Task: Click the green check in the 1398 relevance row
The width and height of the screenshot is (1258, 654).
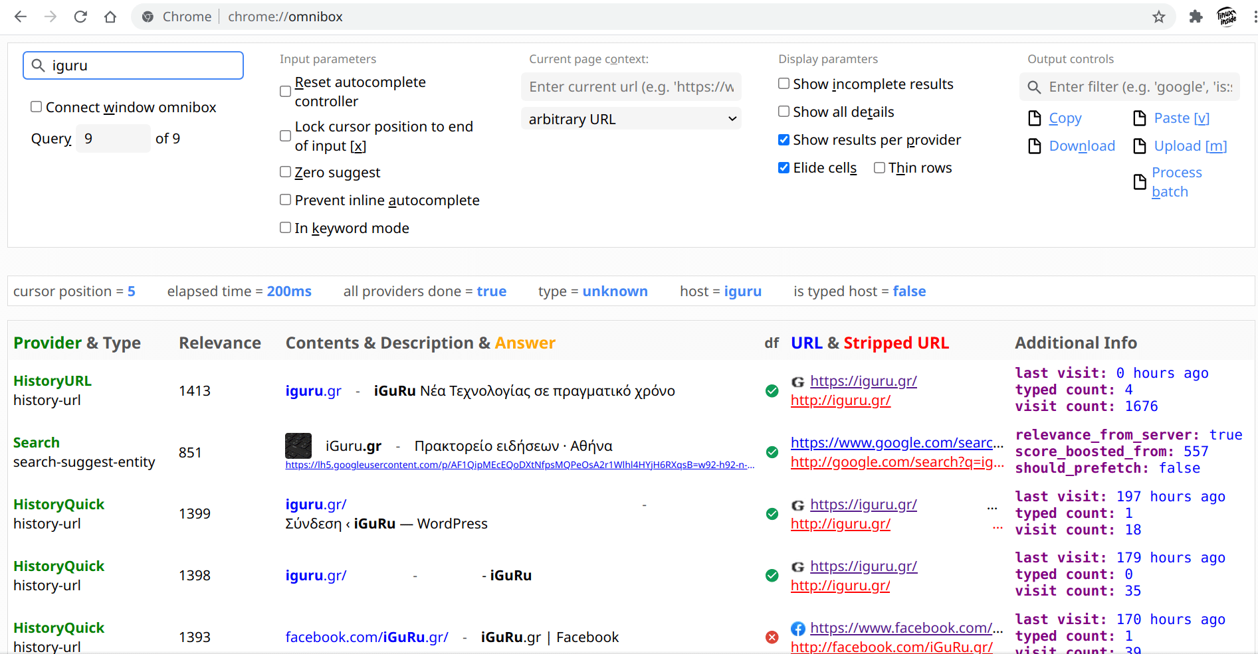Action: tap(772, 576)
